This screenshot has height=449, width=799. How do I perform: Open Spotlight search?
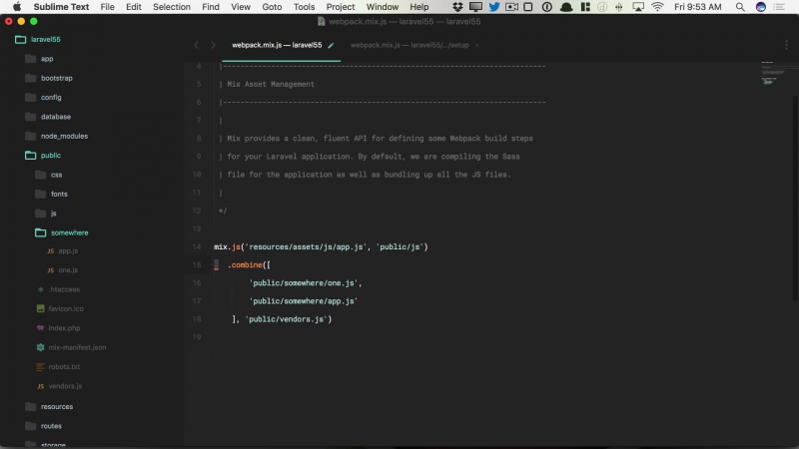pos(740,7)
